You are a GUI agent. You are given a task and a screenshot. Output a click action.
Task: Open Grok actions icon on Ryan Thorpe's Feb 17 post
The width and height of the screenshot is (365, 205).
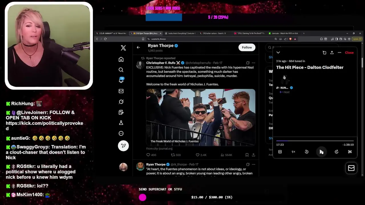(x=248, y=165)
